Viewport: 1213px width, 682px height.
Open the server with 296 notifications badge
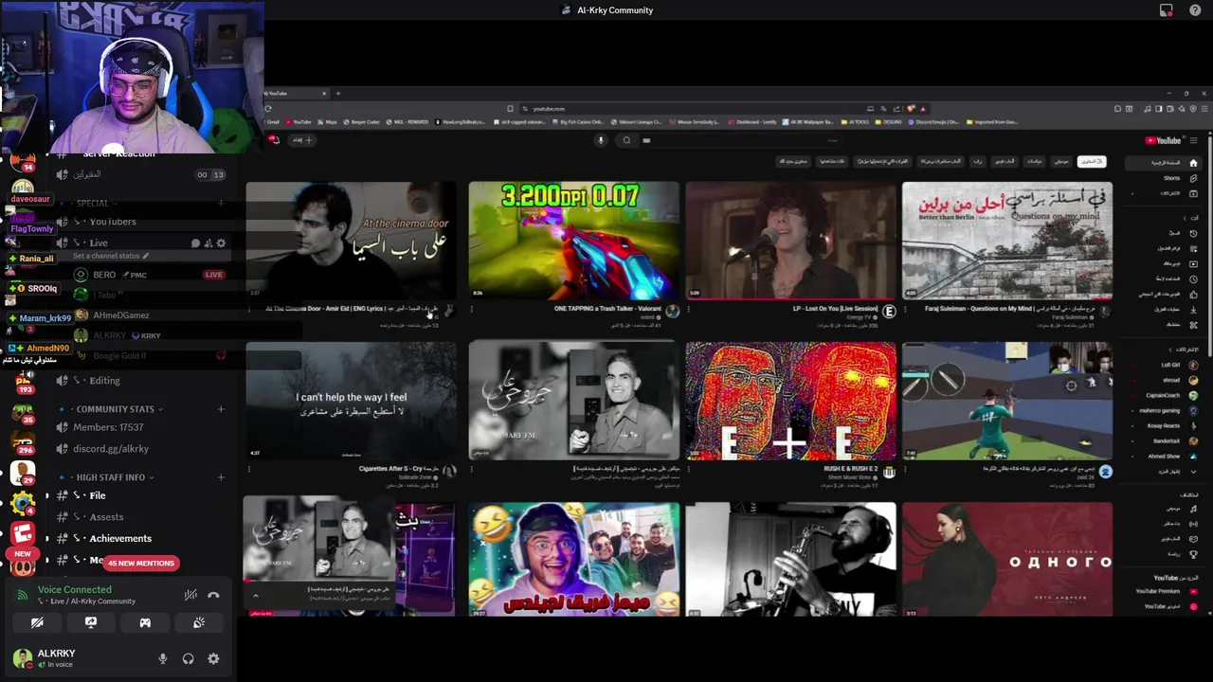(23, 440)
